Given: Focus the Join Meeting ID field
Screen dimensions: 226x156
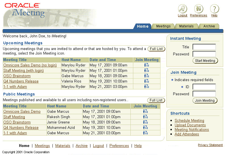Looking at the screenshot, I should click(x=204, y=87).
